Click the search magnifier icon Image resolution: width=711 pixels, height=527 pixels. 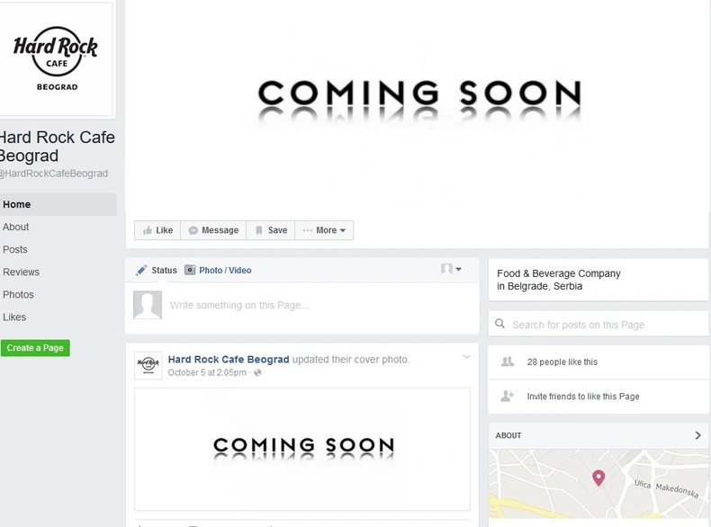499,324
